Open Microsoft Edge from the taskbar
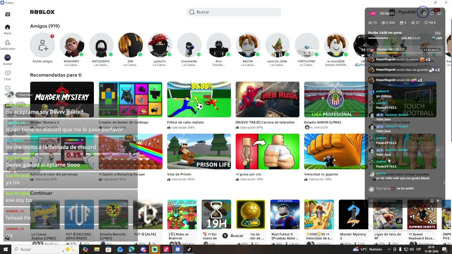The height and width of the screenshot is (254, 452). tap(131, 249)
